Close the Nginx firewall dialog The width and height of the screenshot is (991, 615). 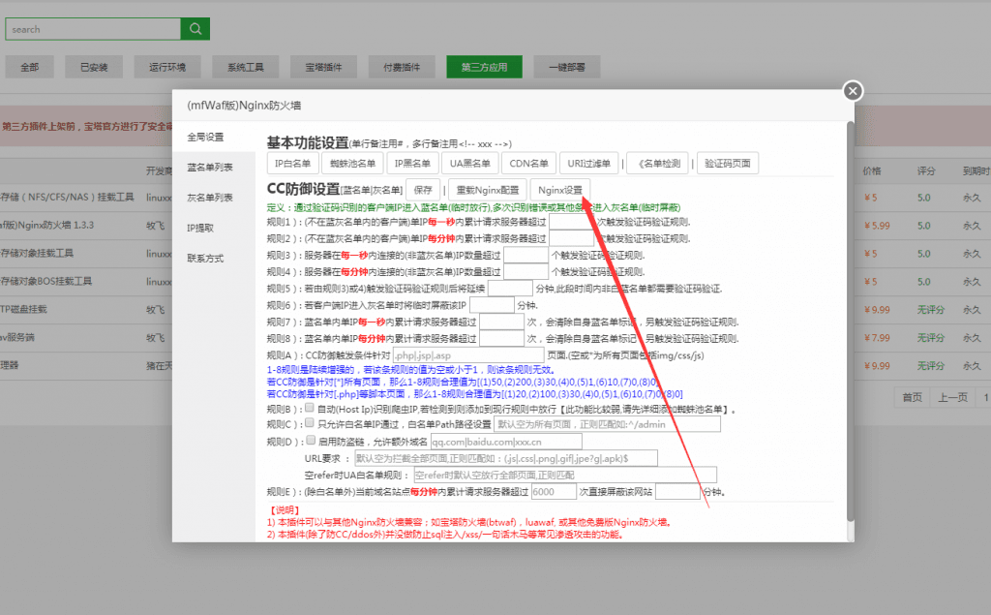click(852, 91)
